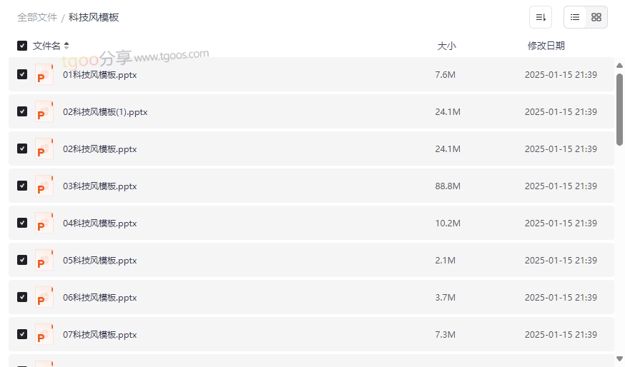Sort files using the 文件名 arrow
625x367 pixels.
click(67, 46)
